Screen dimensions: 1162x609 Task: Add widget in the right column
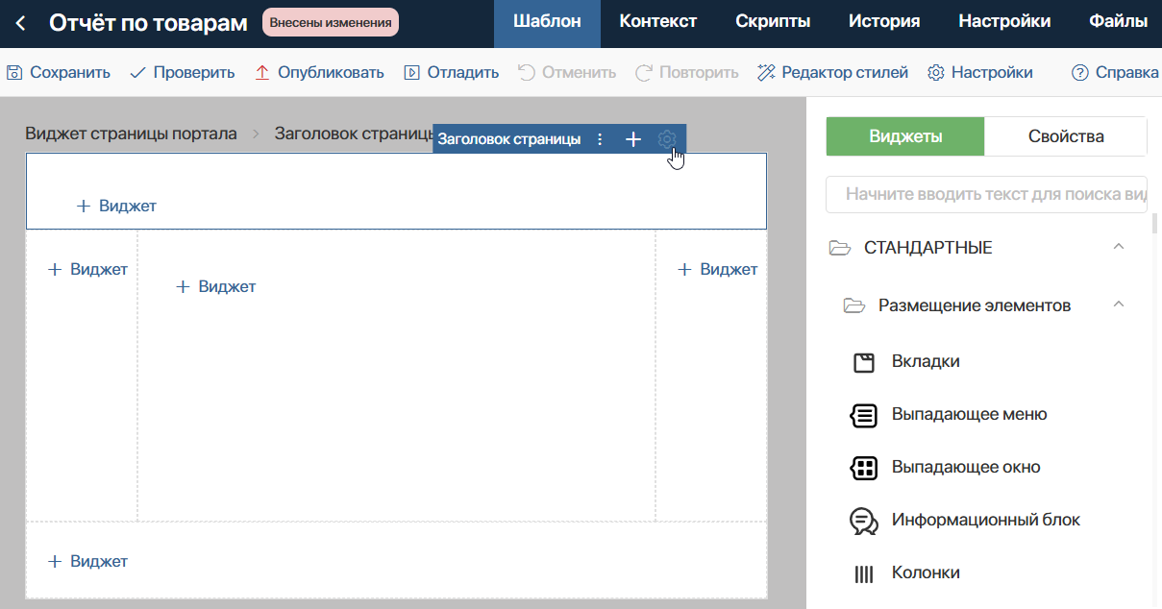[717, 270]
